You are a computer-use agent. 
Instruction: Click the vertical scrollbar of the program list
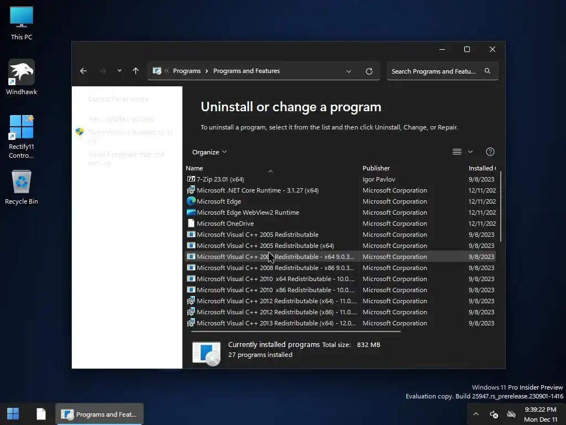(x=500, y=207)
